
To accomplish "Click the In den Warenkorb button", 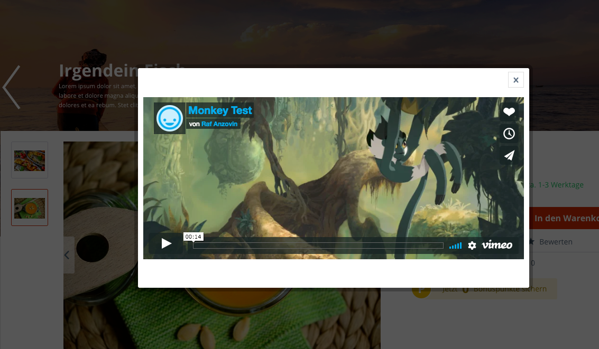I will coord(564,218).
